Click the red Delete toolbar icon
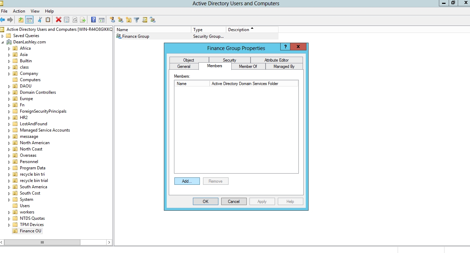The height and width of the screenshot is (253, 470). point(58,20)
